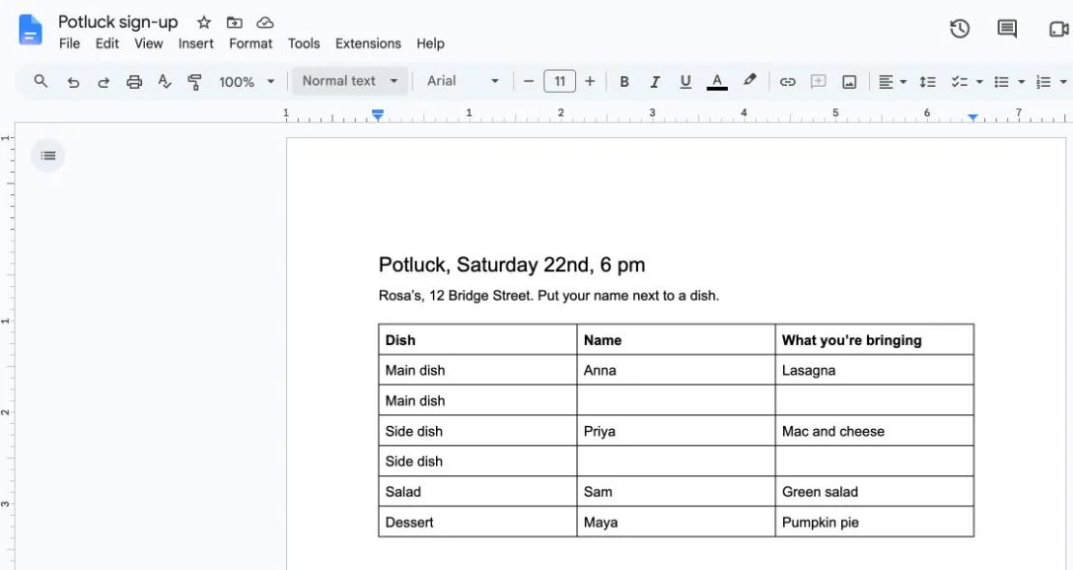Undo the last action
The height and width of the screenshot is (570, 1073).
coord(73,82)
